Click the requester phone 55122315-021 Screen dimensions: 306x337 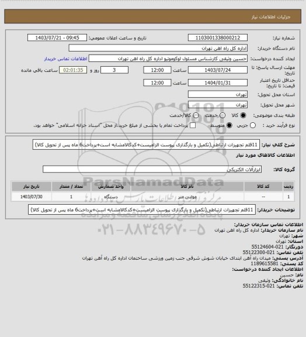click(259, 286)
